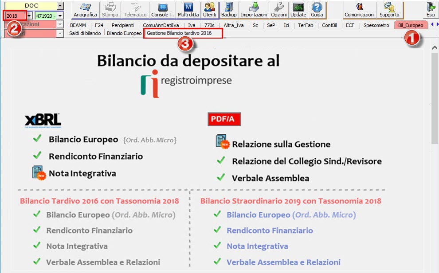Switch to the Iva tab
This screenshot has width=439, height=273.
(192, 25)
